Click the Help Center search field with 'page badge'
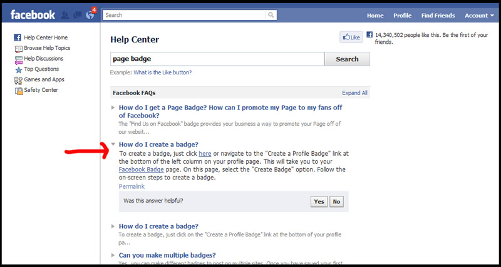The height and width of the screenshot is (267, 501). coord(217,59)
